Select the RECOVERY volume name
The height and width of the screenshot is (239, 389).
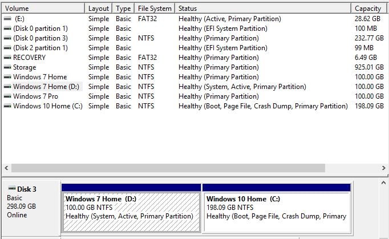pos(29,58)
